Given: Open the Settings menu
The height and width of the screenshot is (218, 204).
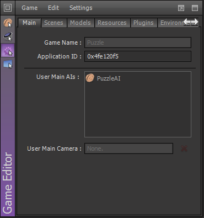Looking at the screenshot, I should (x=81, y=8).
